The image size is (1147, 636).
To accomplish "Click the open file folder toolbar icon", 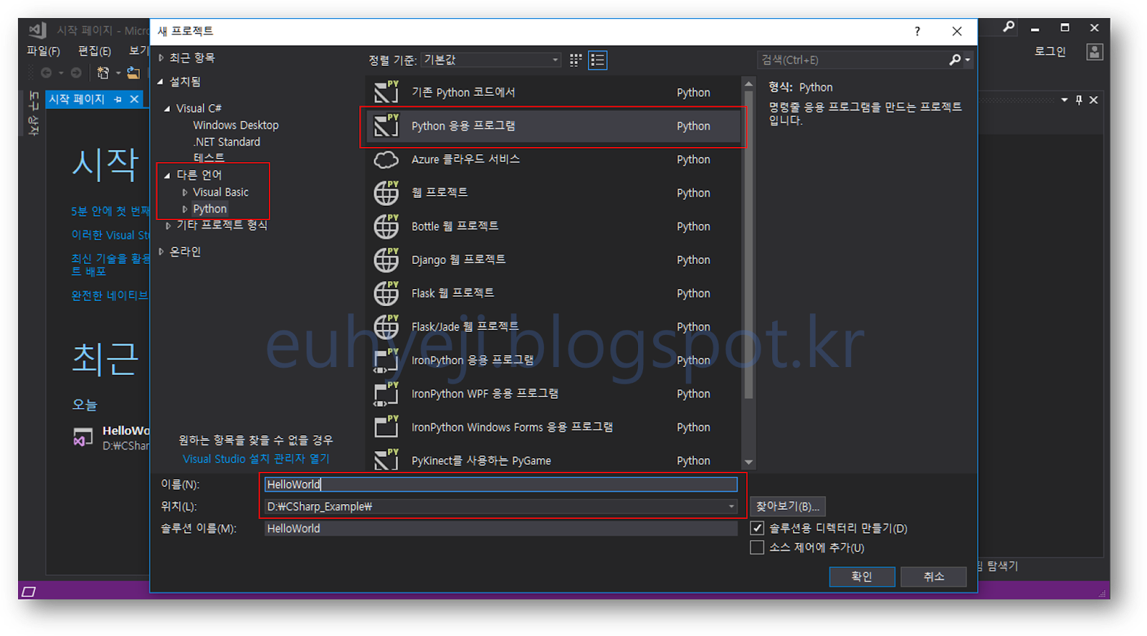I will (x=133, y=72).
